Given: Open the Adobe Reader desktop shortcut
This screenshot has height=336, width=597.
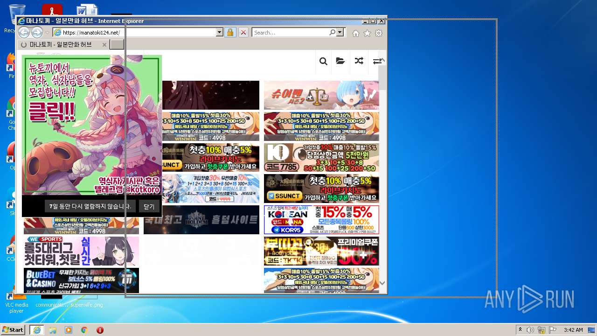Looking at the screenshot, I should coord(52,10).
